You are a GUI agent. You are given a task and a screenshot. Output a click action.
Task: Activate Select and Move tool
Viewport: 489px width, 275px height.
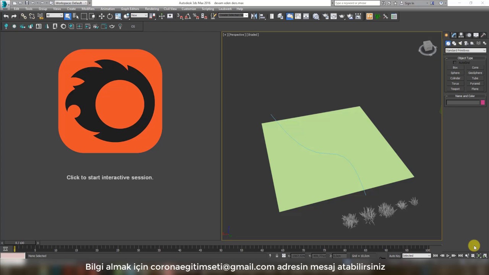(x=102, y=16)
